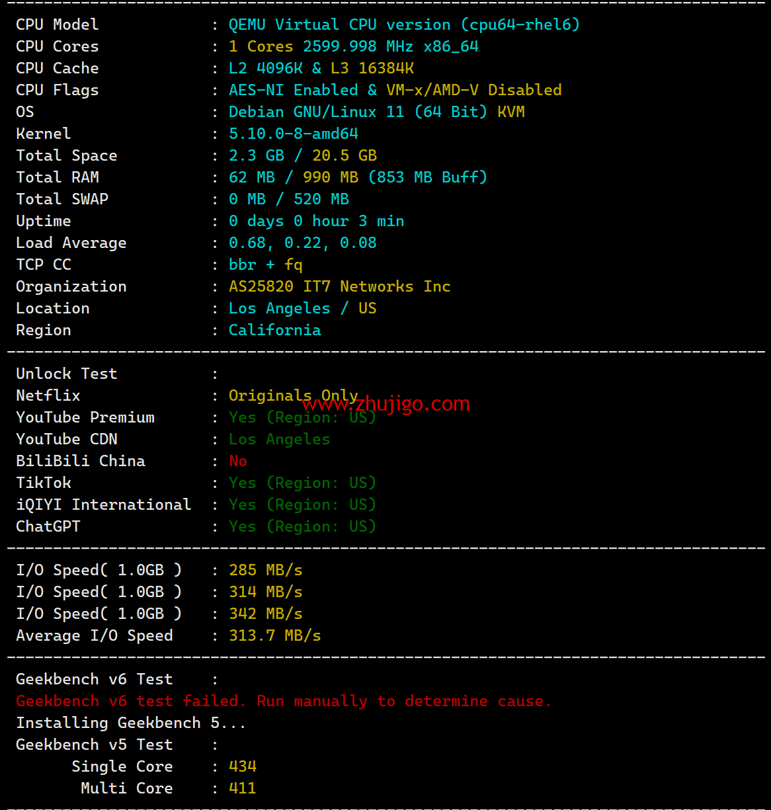Click the QEMU Virtual CPU model text

(403, 25)
